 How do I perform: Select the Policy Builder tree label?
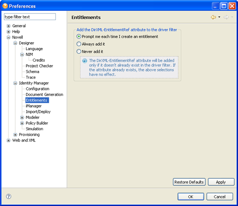[x=37, y=123]
